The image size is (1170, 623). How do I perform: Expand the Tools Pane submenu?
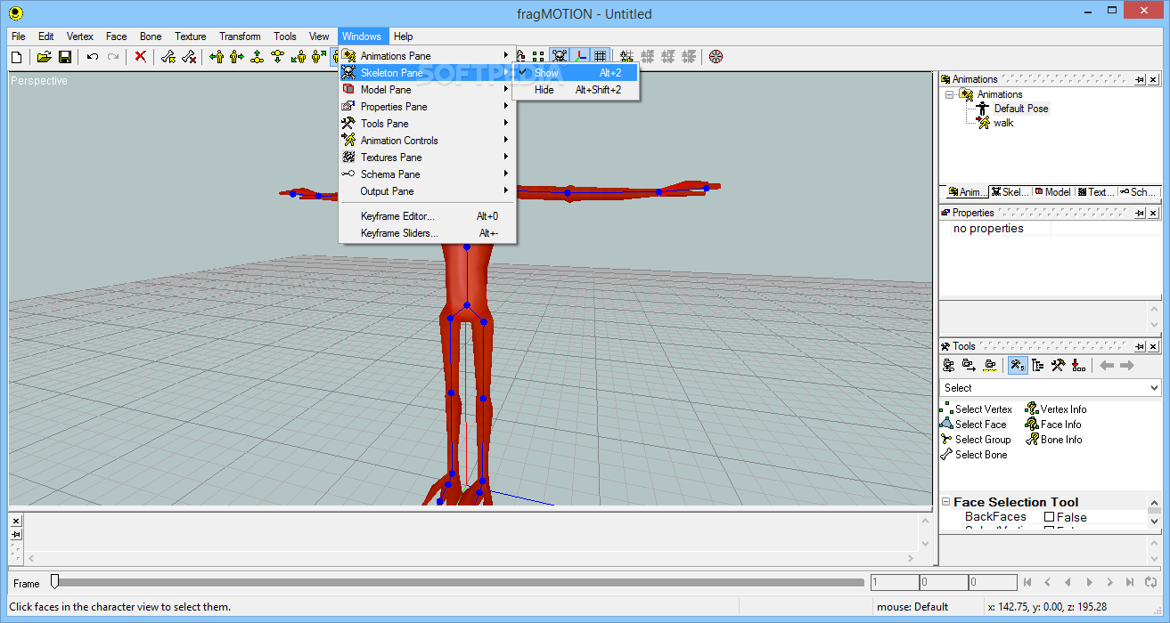[428, 124]
